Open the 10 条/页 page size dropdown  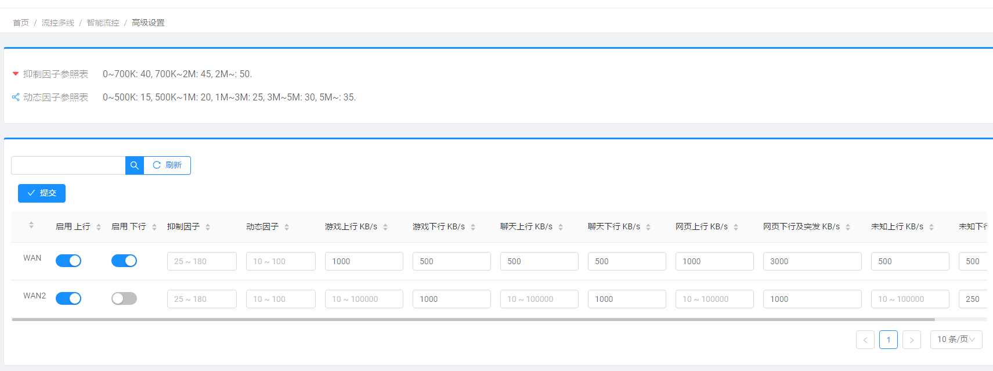[x=956, y=340]
